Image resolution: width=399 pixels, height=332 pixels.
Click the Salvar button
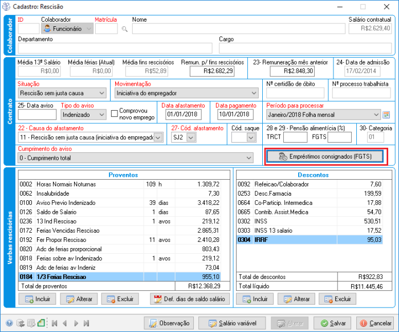click(x=332, y=323)
